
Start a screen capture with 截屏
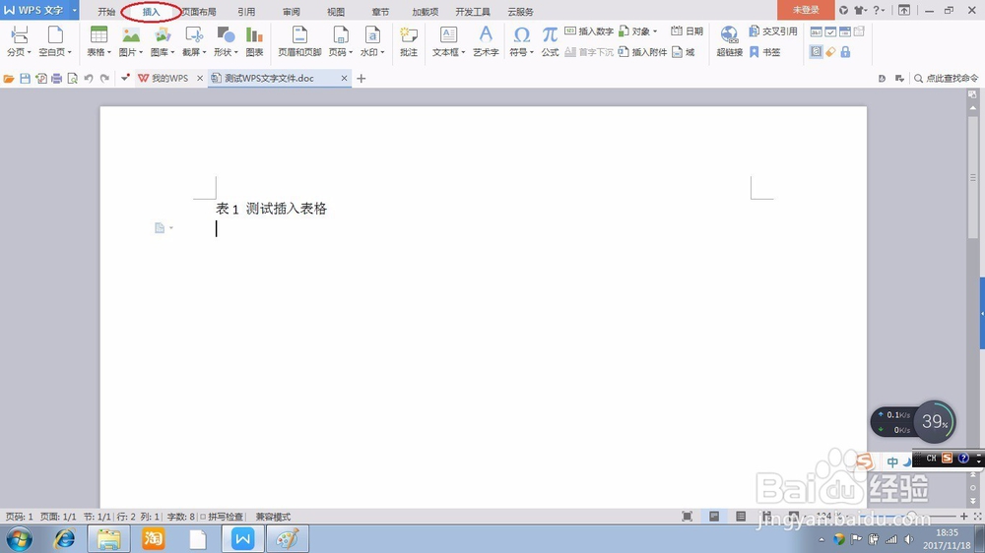(x=194, y=41)
